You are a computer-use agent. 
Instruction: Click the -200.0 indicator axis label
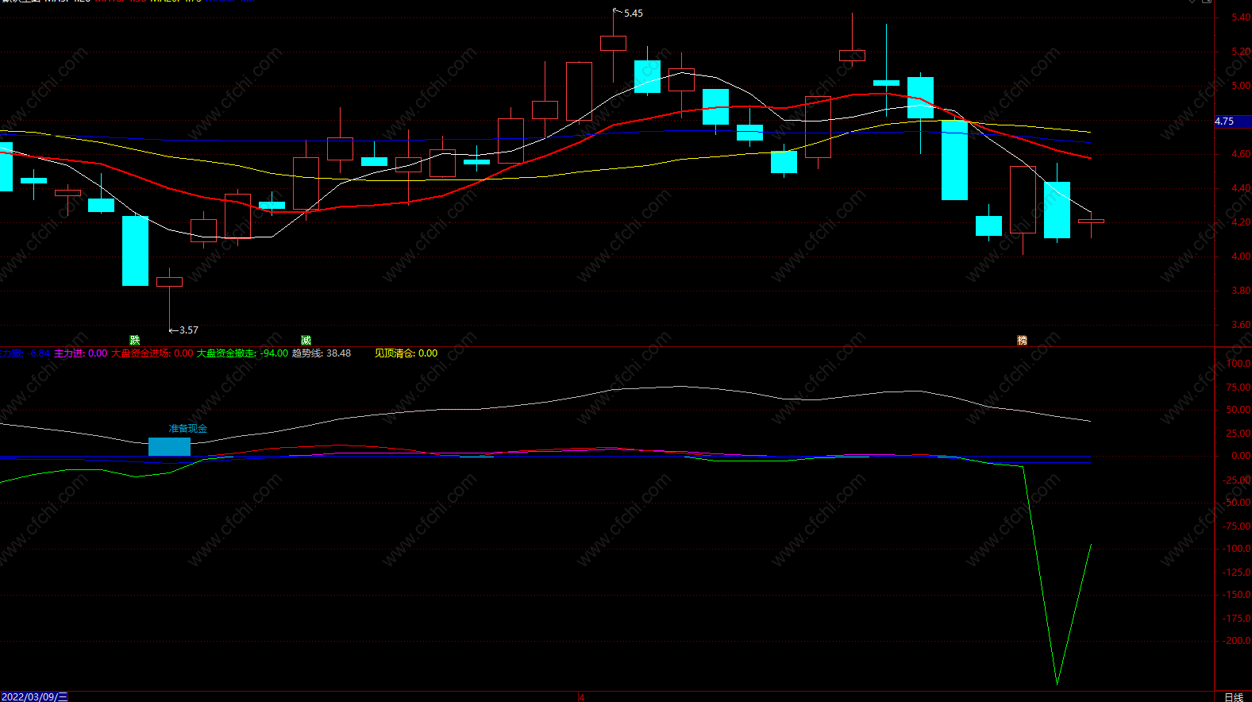pos(1239,641)
